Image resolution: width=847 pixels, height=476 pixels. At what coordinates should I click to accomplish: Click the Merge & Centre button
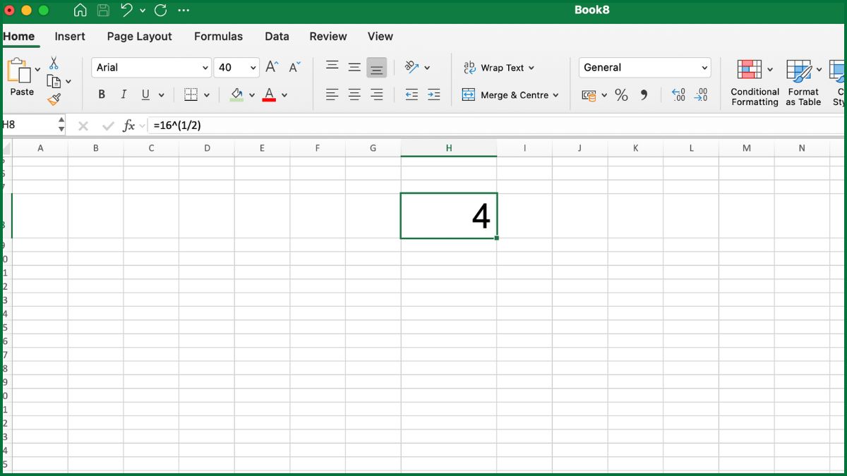[510, 95]
